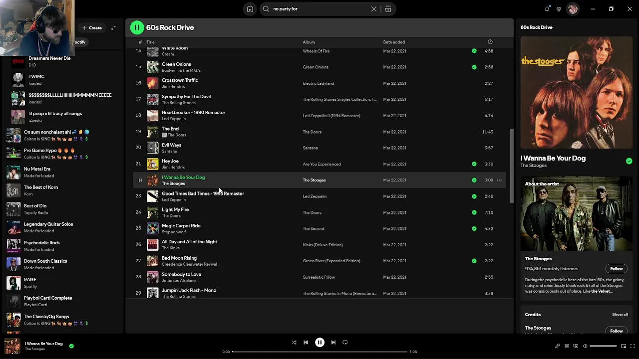
Task: Open Led Zeppelin II (1994 Remaster) album link
Action: 331,116
